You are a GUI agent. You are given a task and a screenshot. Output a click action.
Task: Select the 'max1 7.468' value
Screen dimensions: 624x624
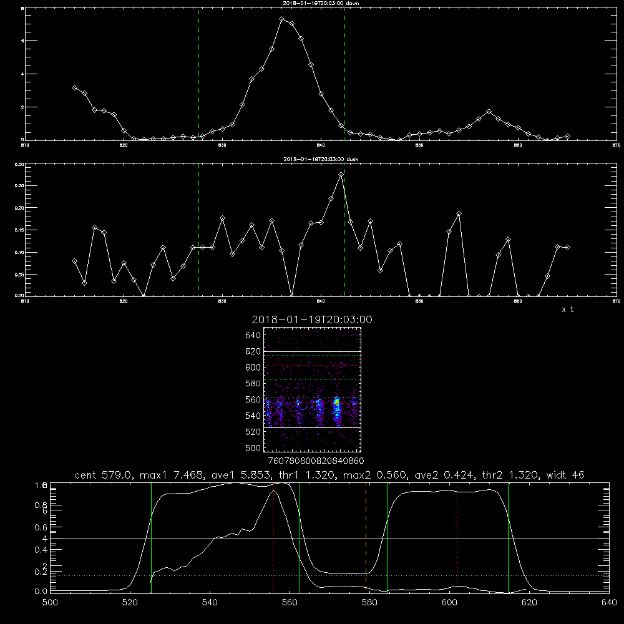coord(172,475)
